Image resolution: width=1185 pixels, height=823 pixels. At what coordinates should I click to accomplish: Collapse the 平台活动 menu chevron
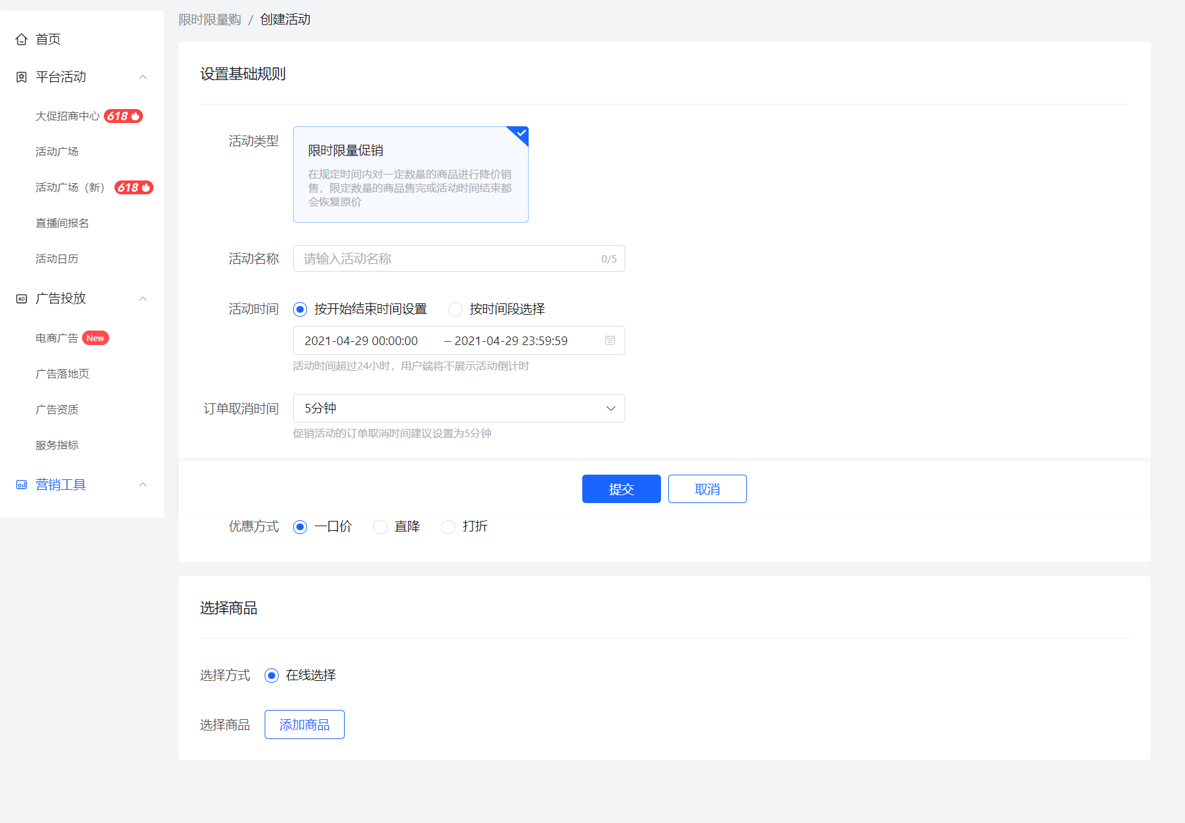143,77
